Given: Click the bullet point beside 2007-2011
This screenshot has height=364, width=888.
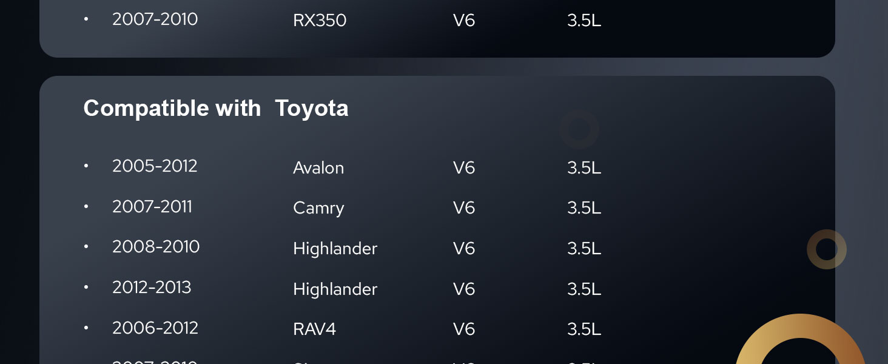Looking at the screenshot, I should pos(86,206).
